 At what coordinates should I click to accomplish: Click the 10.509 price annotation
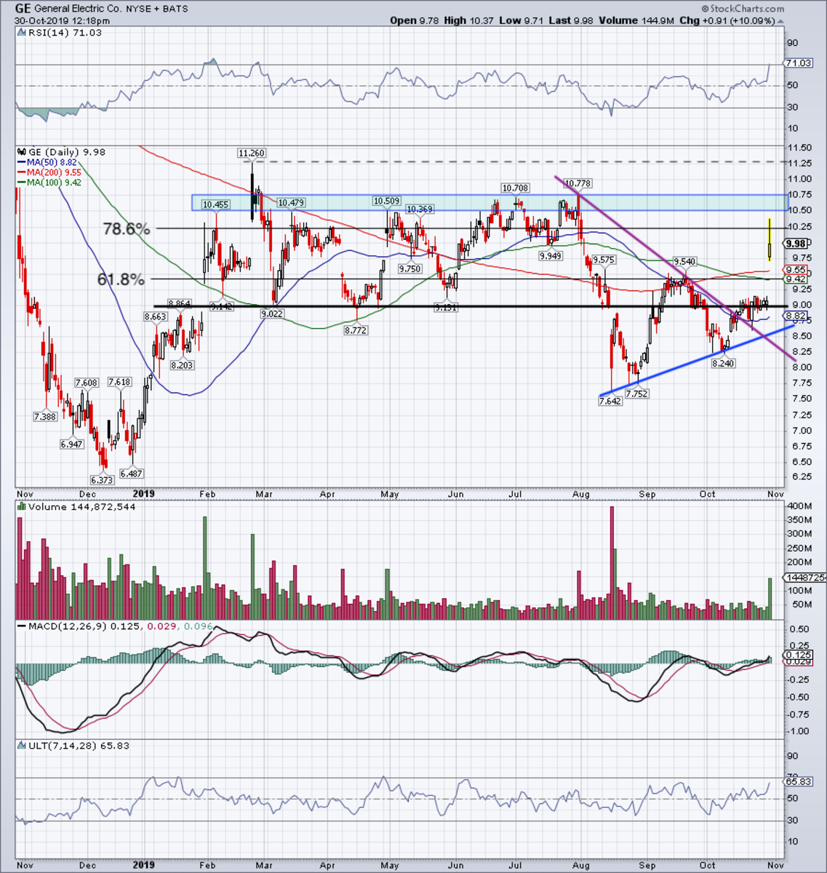[x=386, y=201]
